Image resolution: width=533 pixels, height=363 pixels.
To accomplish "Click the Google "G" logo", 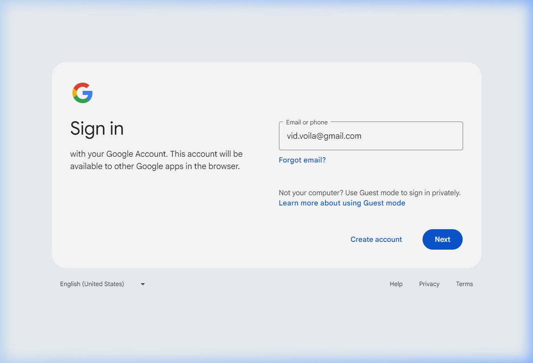I will coord(83,93).
